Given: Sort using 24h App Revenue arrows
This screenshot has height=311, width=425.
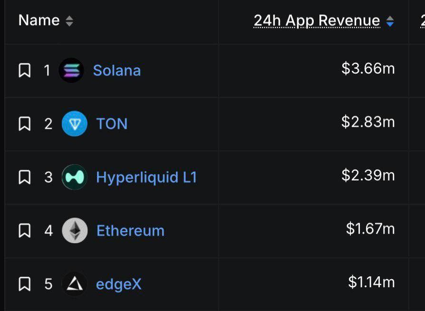Looking at the screenshot, I should (390, 21).
